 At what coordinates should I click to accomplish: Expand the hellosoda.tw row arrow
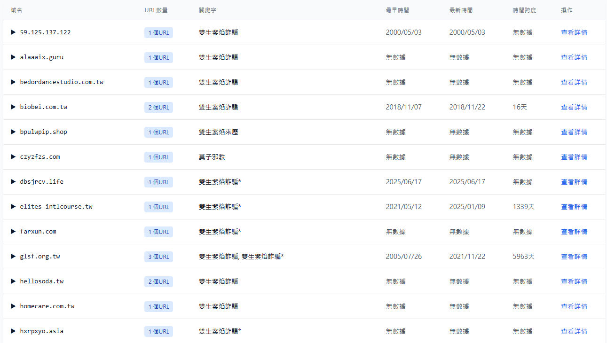point(14,281)
